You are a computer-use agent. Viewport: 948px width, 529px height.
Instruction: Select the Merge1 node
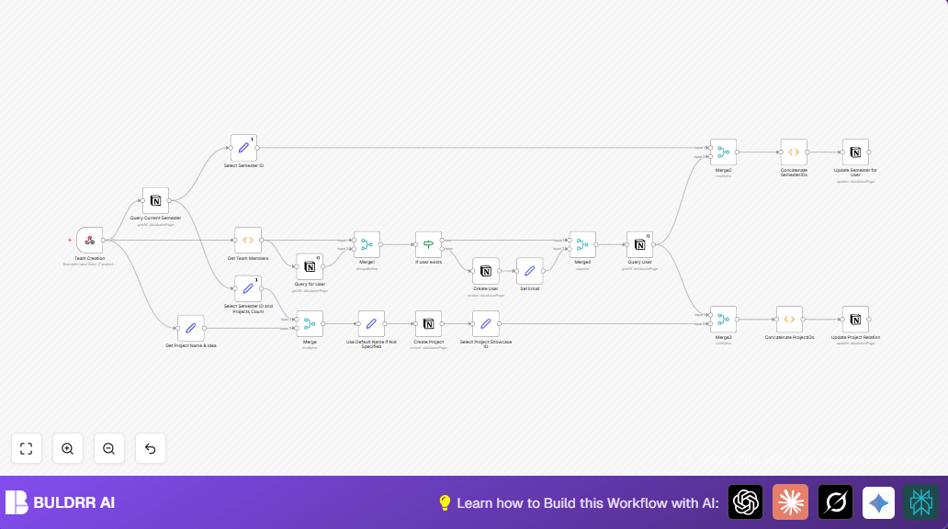367,244
